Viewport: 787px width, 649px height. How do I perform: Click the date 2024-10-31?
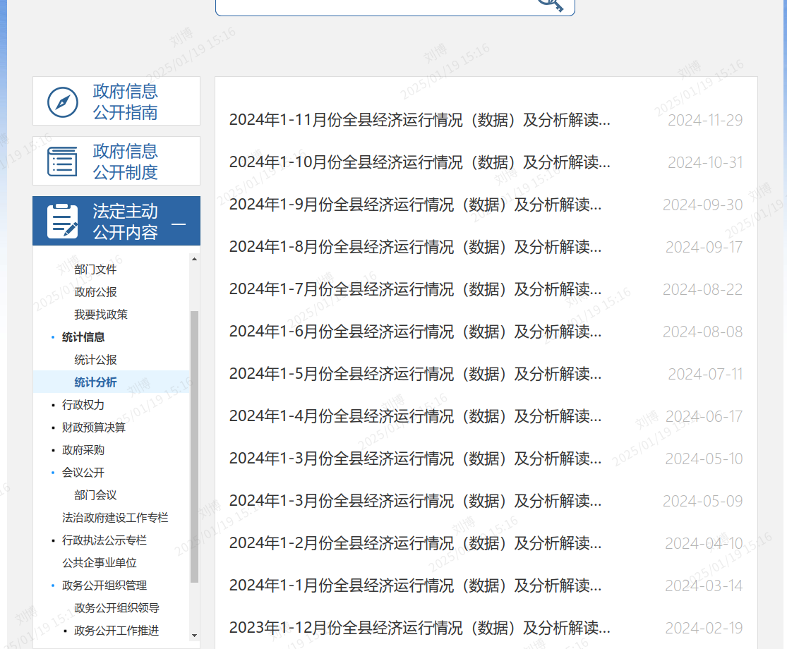coord(705,162)
